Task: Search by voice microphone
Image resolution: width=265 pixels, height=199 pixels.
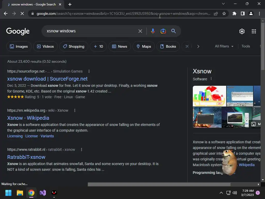Action: click(153, 31)
